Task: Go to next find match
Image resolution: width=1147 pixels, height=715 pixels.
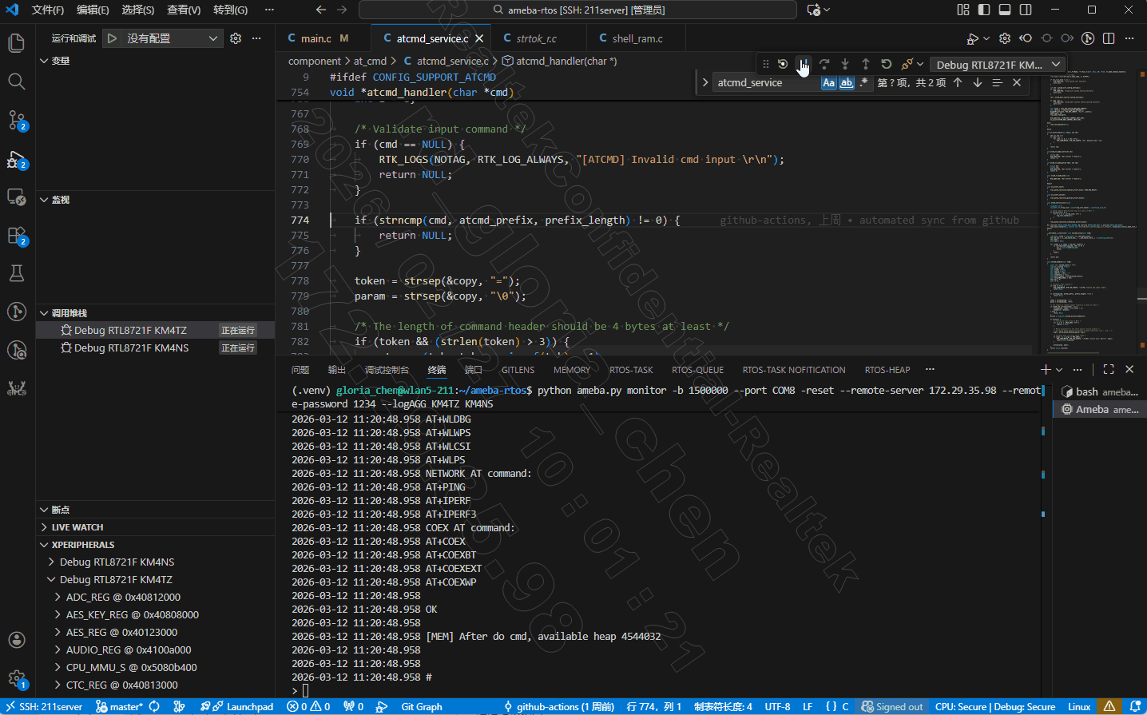Action: coord(978,82)
